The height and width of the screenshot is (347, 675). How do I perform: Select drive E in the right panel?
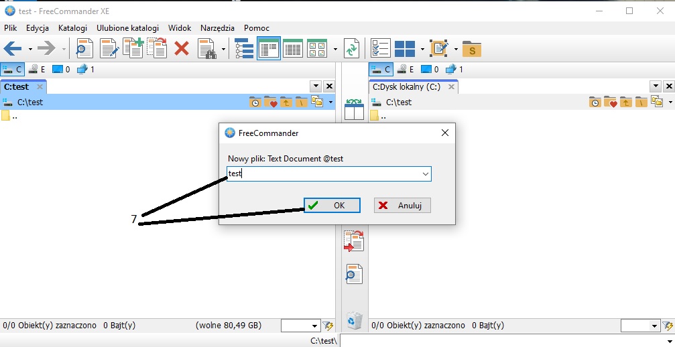(x=406, y=69)
